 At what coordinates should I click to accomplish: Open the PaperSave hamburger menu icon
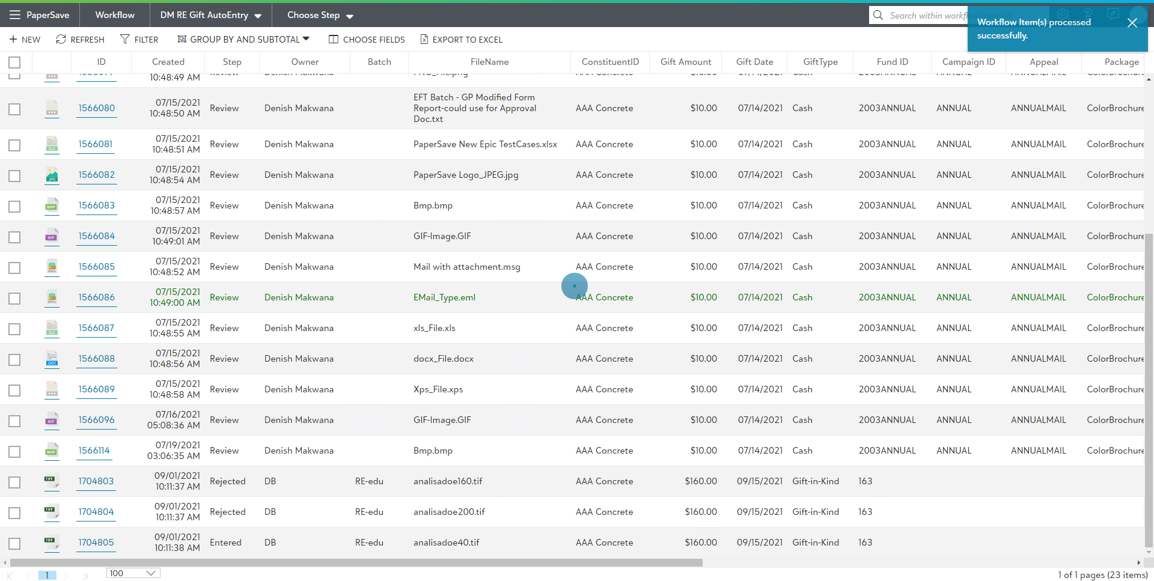coord(14,15)
